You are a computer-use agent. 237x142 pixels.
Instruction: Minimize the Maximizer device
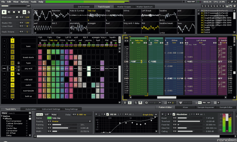[x=166, y=114]
